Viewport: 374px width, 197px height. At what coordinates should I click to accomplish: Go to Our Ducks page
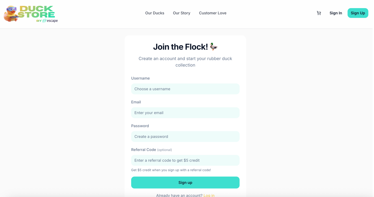coord(154,13)
